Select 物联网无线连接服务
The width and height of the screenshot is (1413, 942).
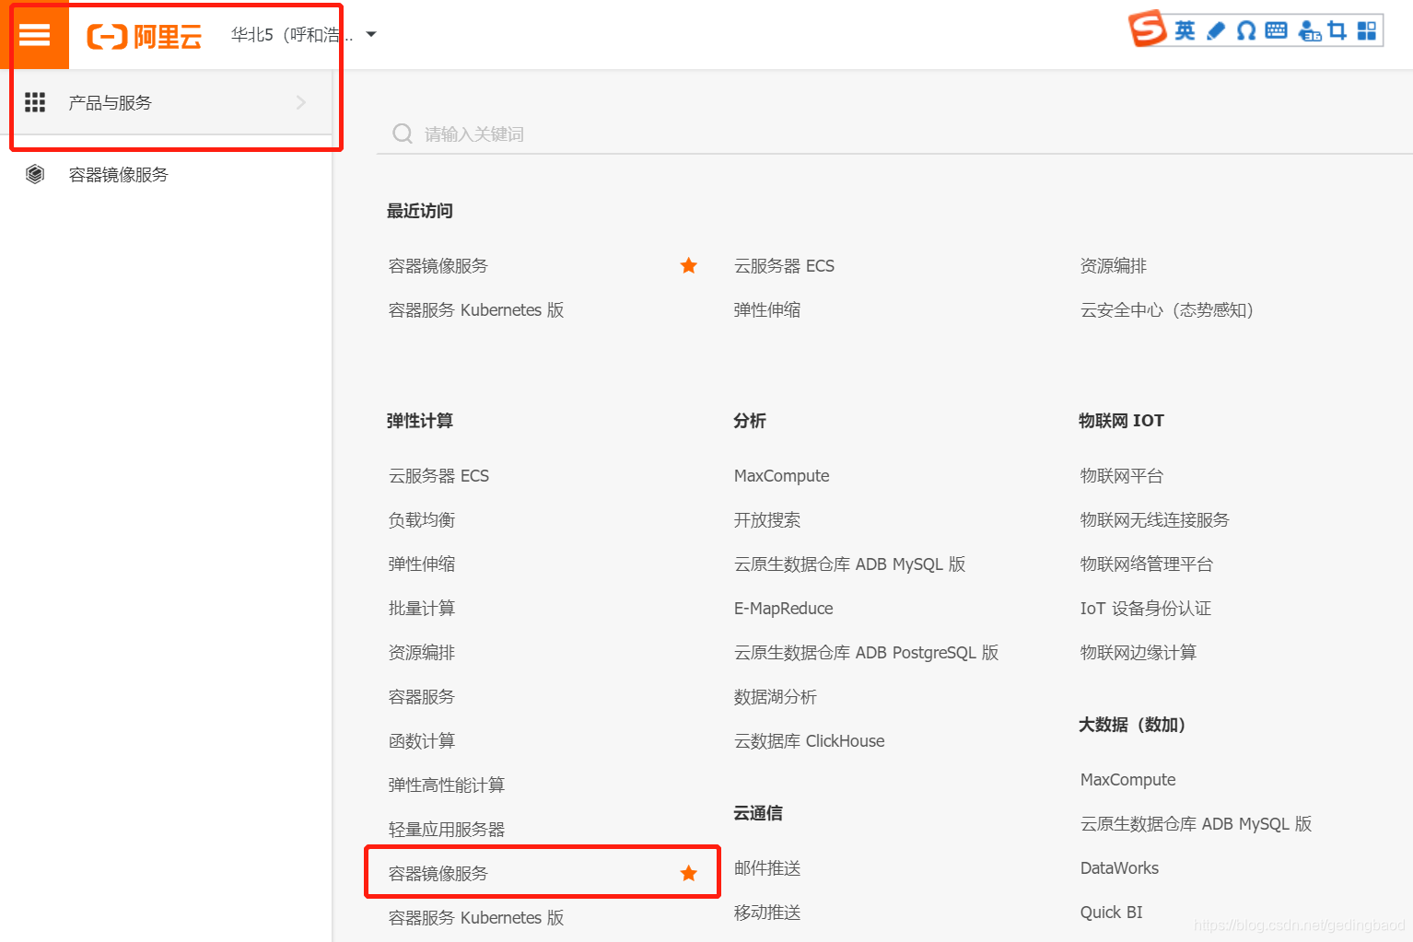point(1155,520)
